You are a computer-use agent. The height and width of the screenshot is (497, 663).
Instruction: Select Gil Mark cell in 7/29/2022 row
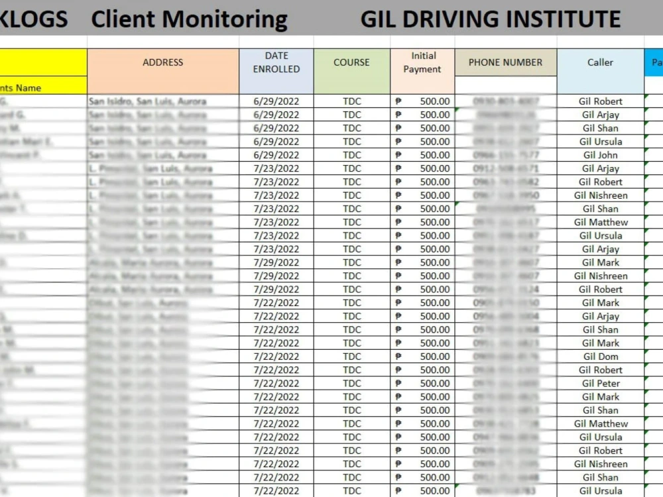[x=601, y=262]
